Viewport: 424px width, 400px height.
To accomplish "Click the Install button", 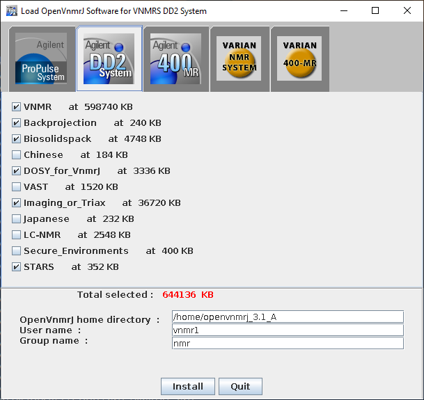I will coord(188,386).
